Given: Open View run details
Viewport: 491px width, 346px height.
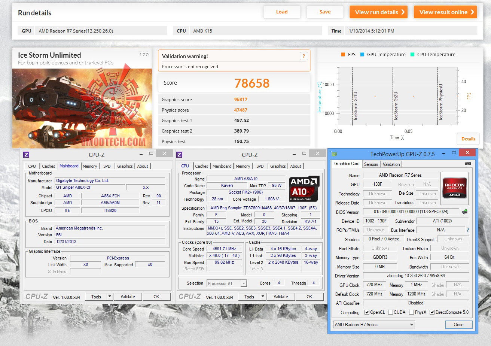Looking at the screenshot, I should [378, 12].
